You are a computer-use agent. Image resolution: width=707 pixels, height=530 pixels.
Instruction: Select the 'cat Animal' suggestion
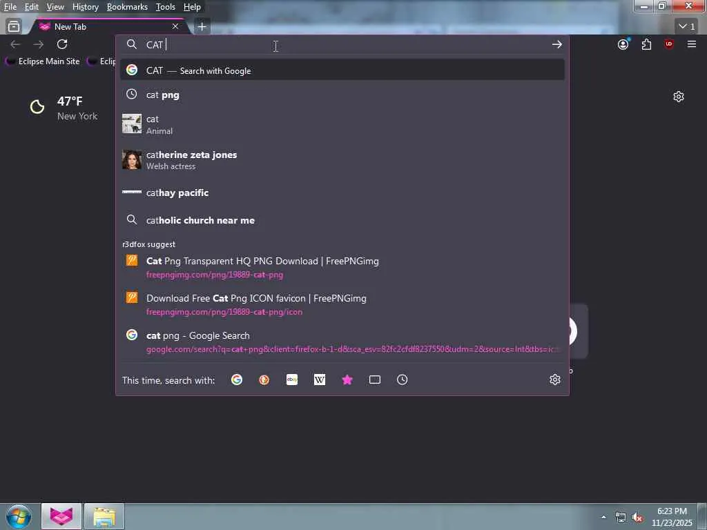342,124
